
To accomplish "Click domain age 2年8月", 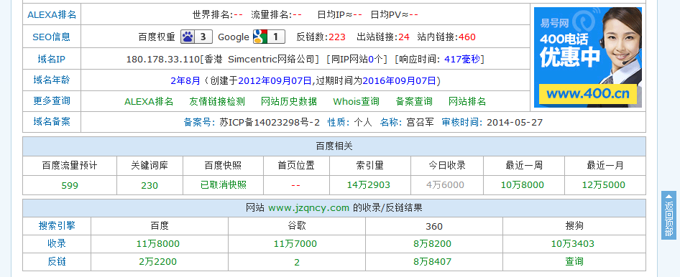I will (x=185, y=80).
